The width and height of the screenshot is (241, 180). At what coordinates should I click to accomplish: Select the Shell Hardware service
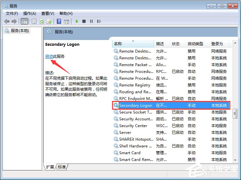(171, 146)
